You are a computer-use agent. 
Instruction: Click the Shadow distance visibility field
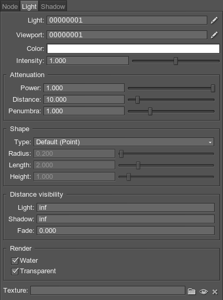[126, 219]
